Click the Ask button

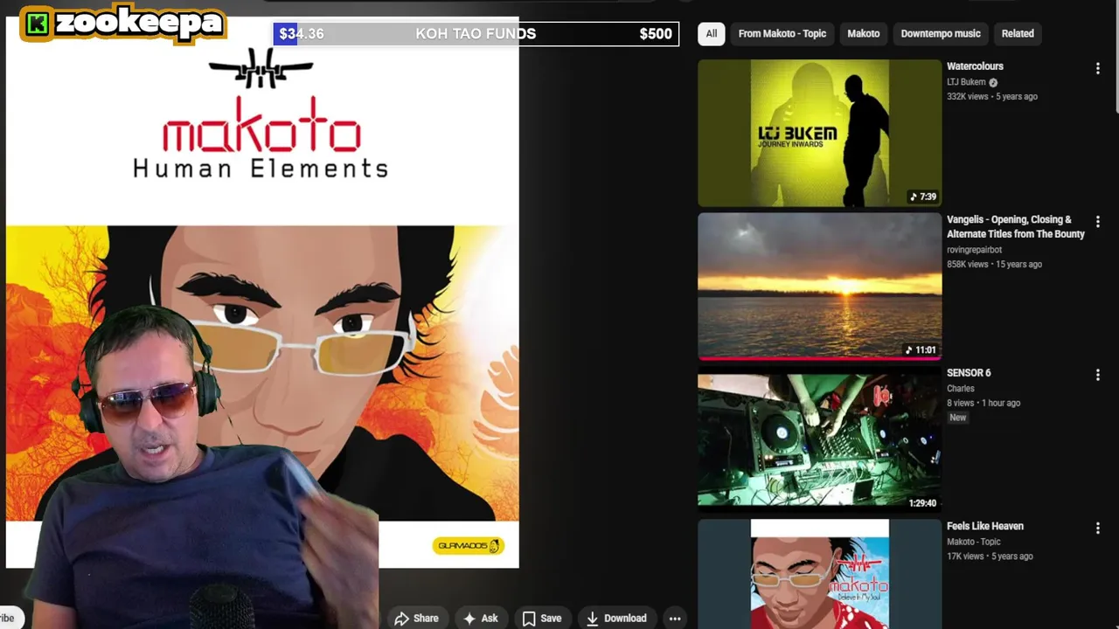tap(480, 619)
